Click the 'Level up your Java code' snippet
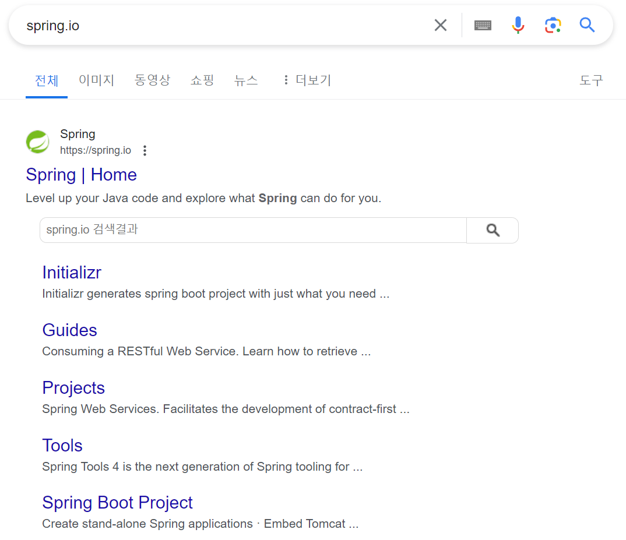 coord(203,199)
